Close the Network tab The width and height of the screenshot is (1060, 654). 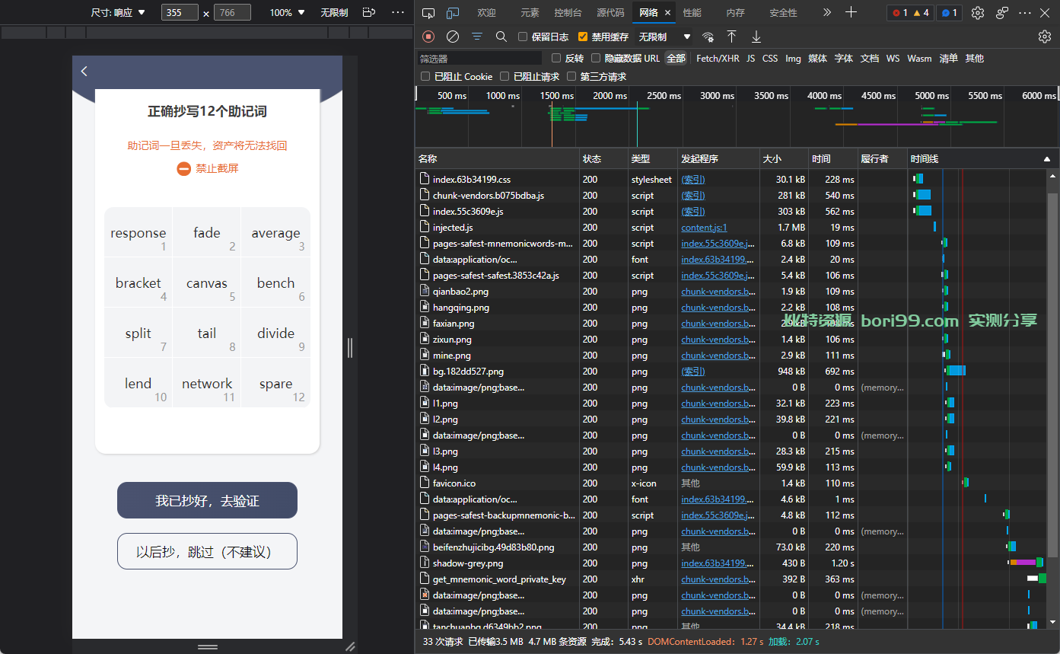(x=668, y=12)
